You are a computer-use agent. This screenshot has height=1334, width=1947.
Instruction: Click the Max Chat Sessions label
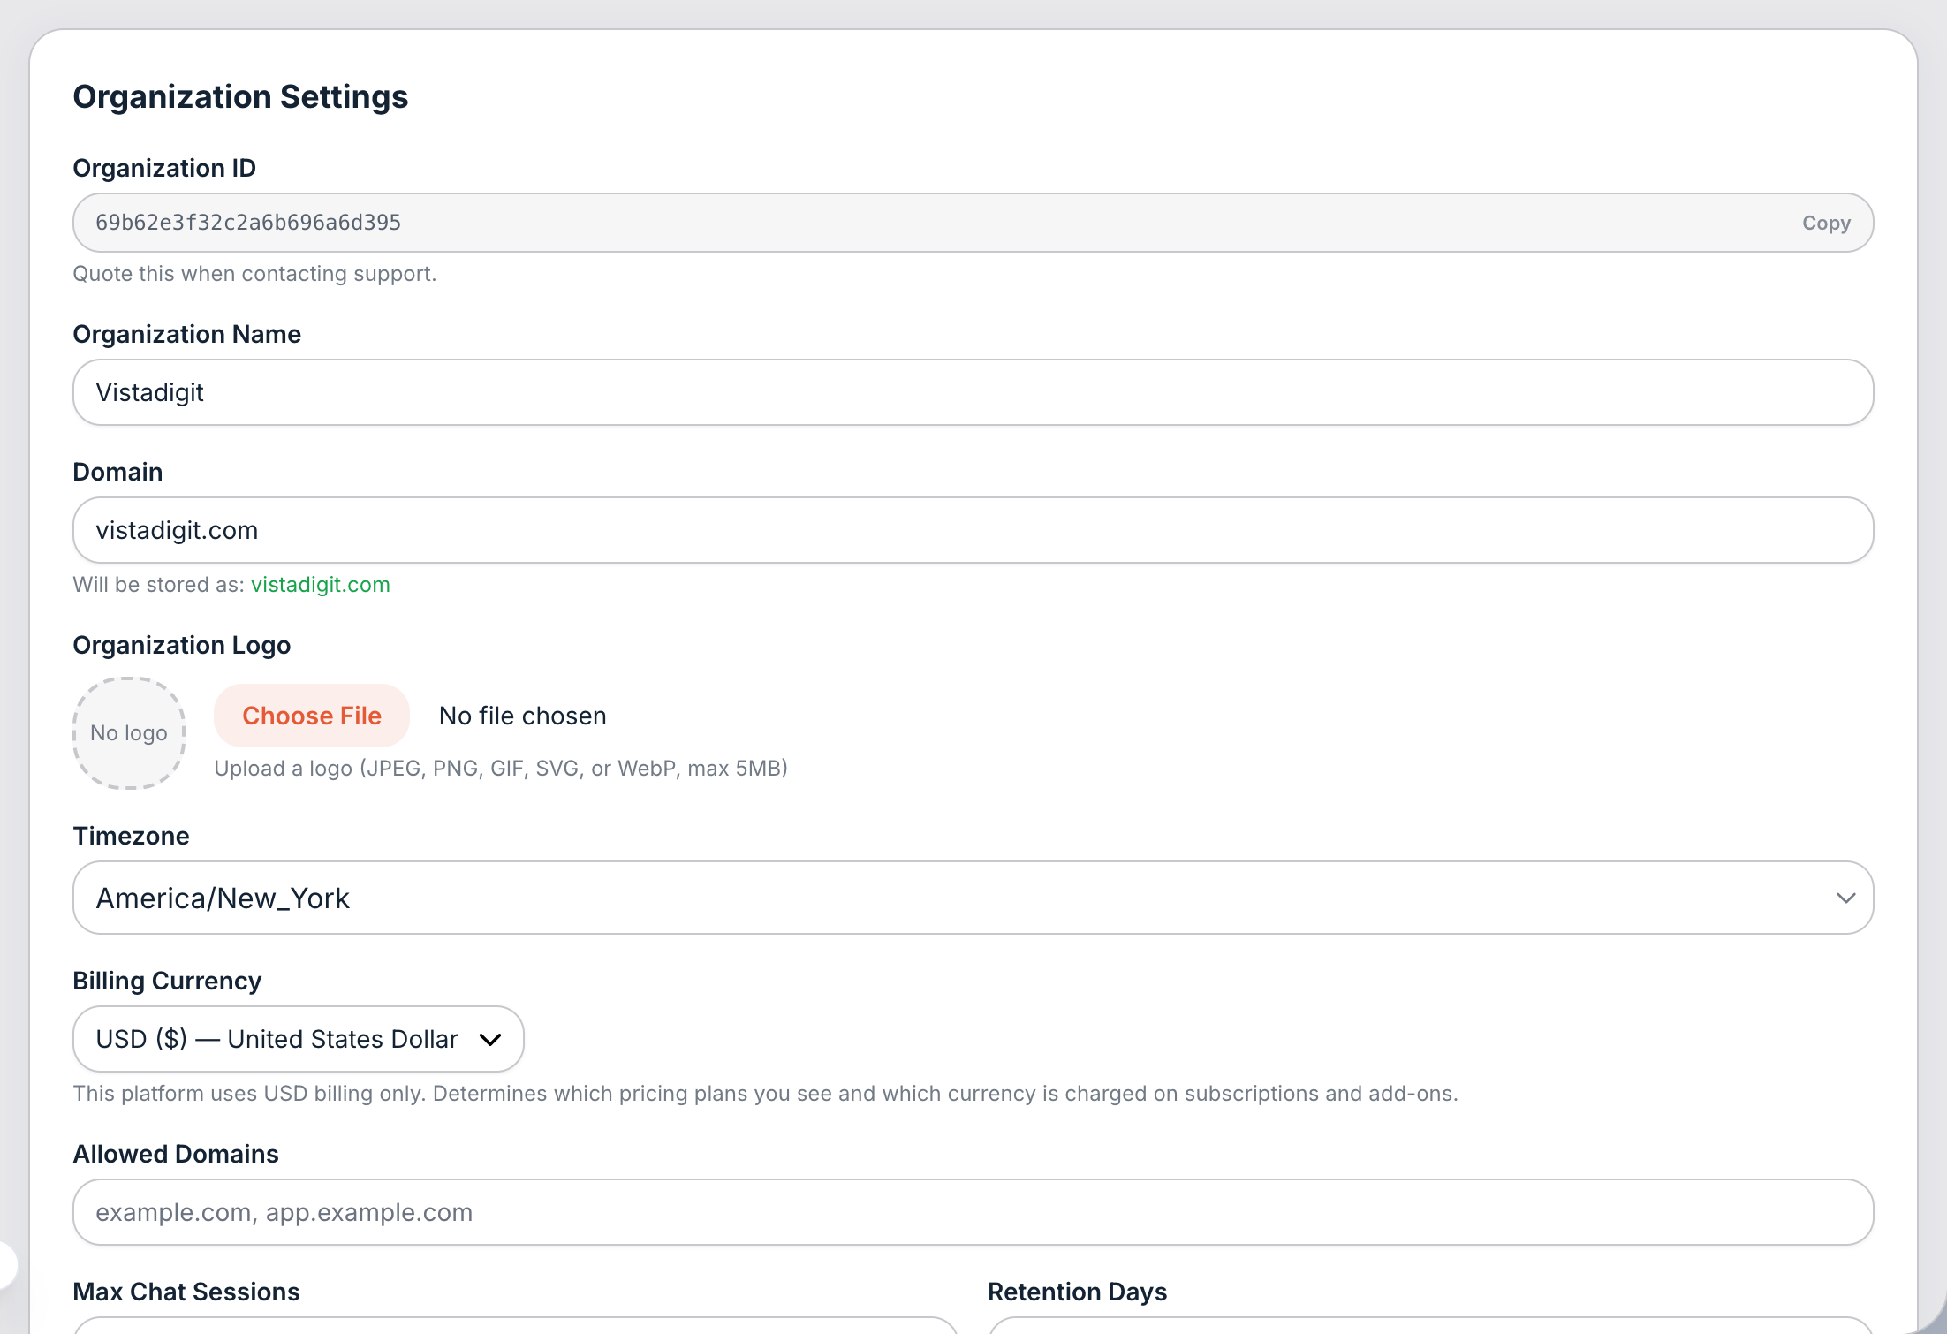[186, 1292]
